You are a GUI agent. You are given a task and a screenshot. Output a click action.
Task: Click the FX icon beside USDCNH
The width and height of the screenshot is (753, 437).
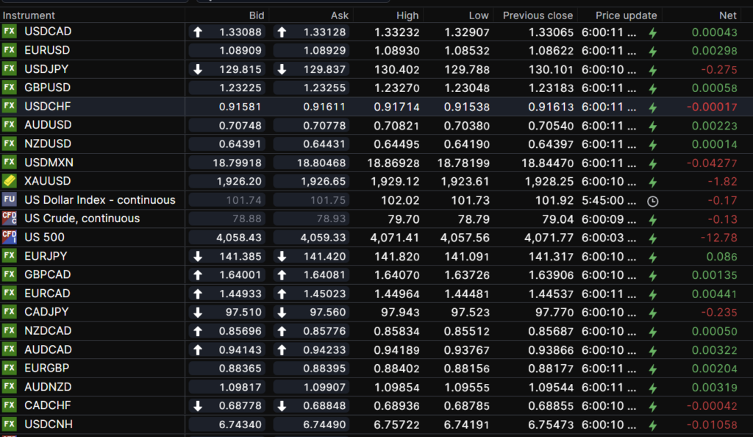[x=9, y=424]
